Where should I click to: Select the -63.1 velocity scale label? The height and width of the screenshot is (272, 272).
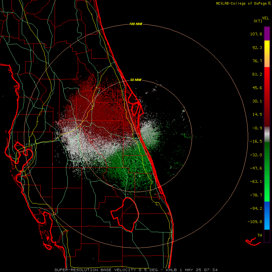click(x=256, y=182)
